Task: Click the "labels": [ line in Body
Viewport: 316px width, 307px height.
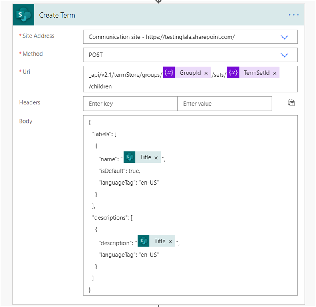Action: click(x=104, y=134)
